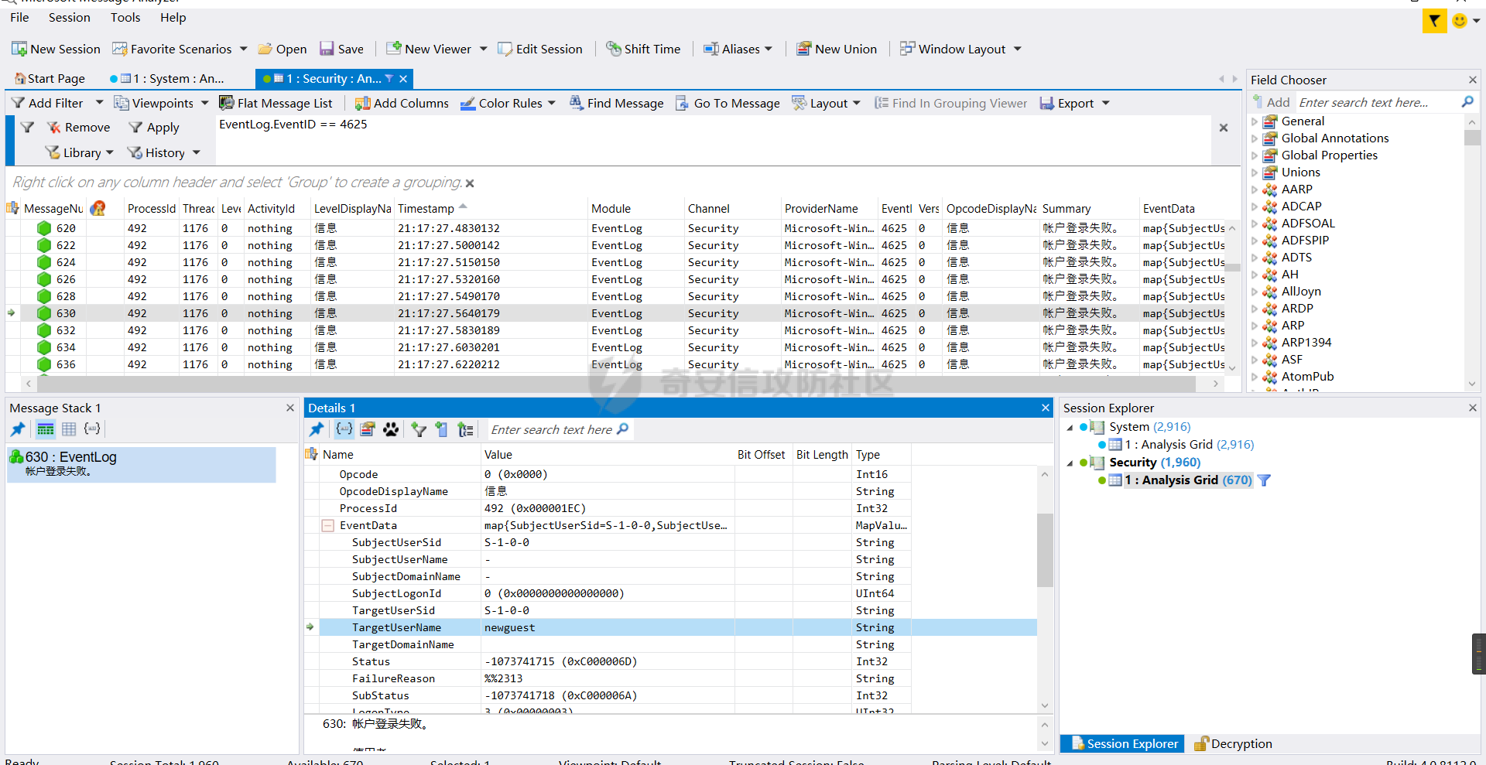
Task: Open the New Viewer dropdown arrow
Action: (483, 49)
